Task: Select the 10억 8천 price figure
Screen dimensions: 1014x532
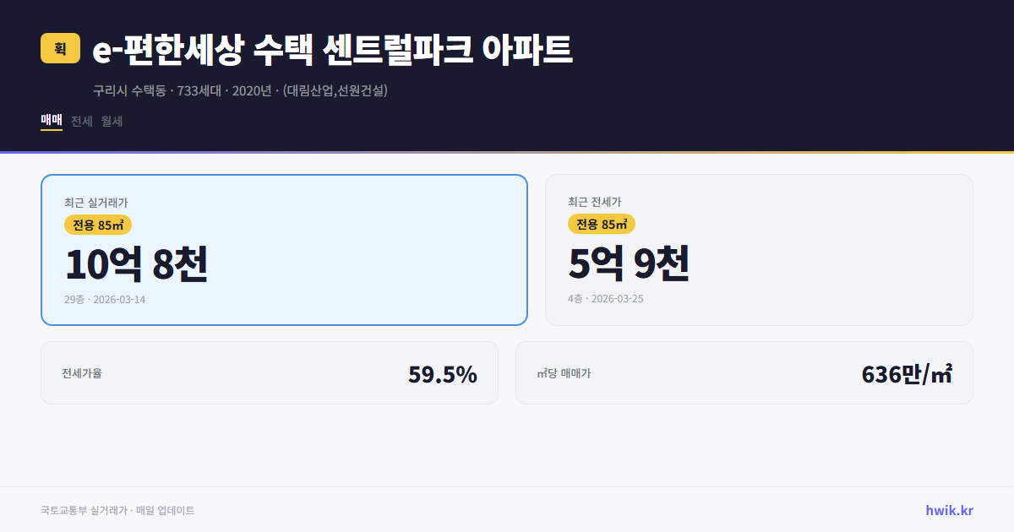Action: tap(139, 263)
